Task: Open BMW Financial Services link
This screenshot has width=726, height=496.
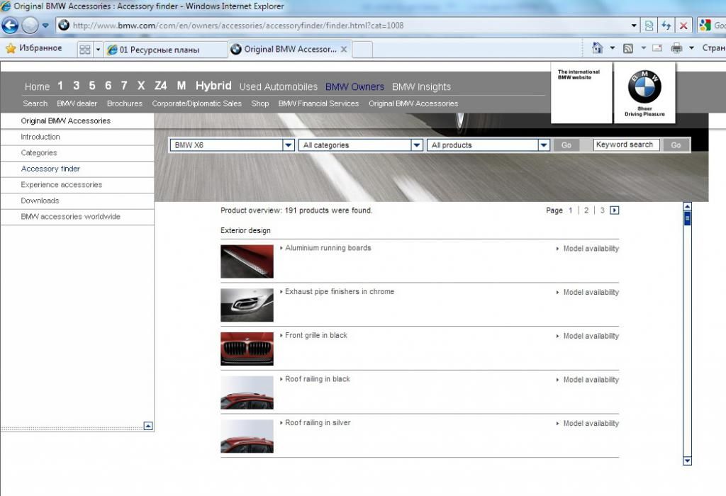Action: (318, 103)
